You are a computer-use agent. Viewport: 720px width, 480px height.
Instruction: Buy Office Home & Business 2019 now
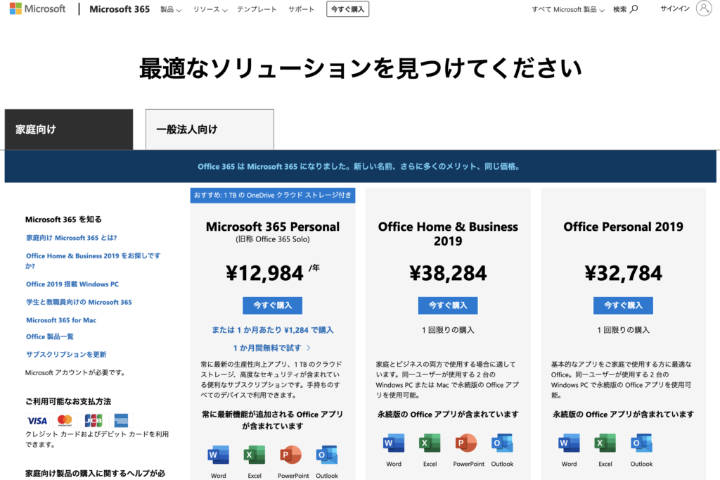point(448,305)
